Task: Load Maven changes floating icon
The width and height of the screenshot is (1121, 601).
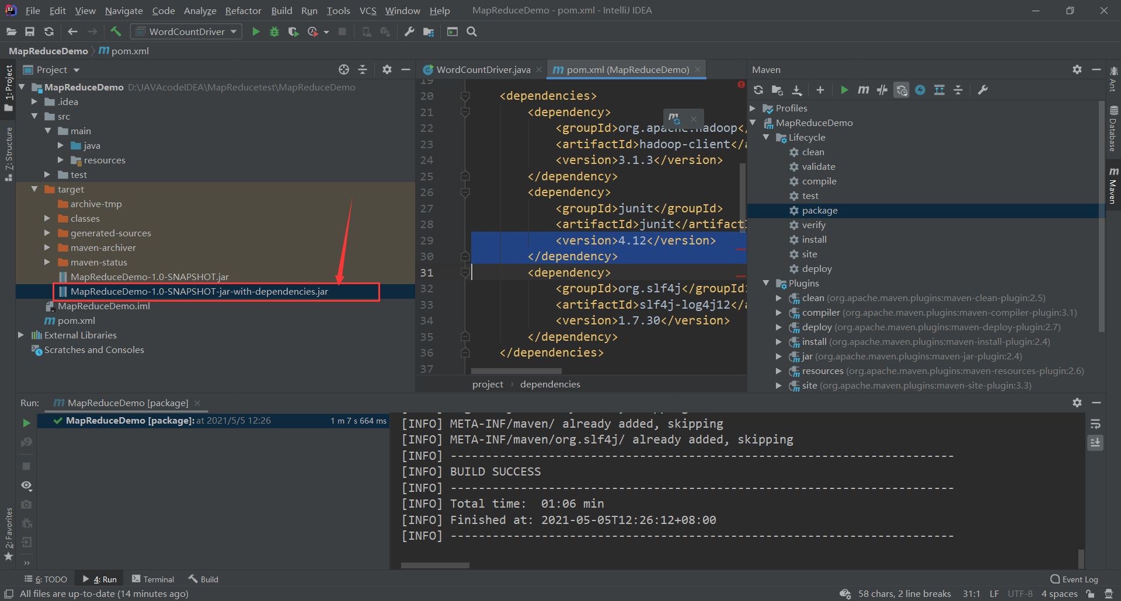Action: [674, 118]
